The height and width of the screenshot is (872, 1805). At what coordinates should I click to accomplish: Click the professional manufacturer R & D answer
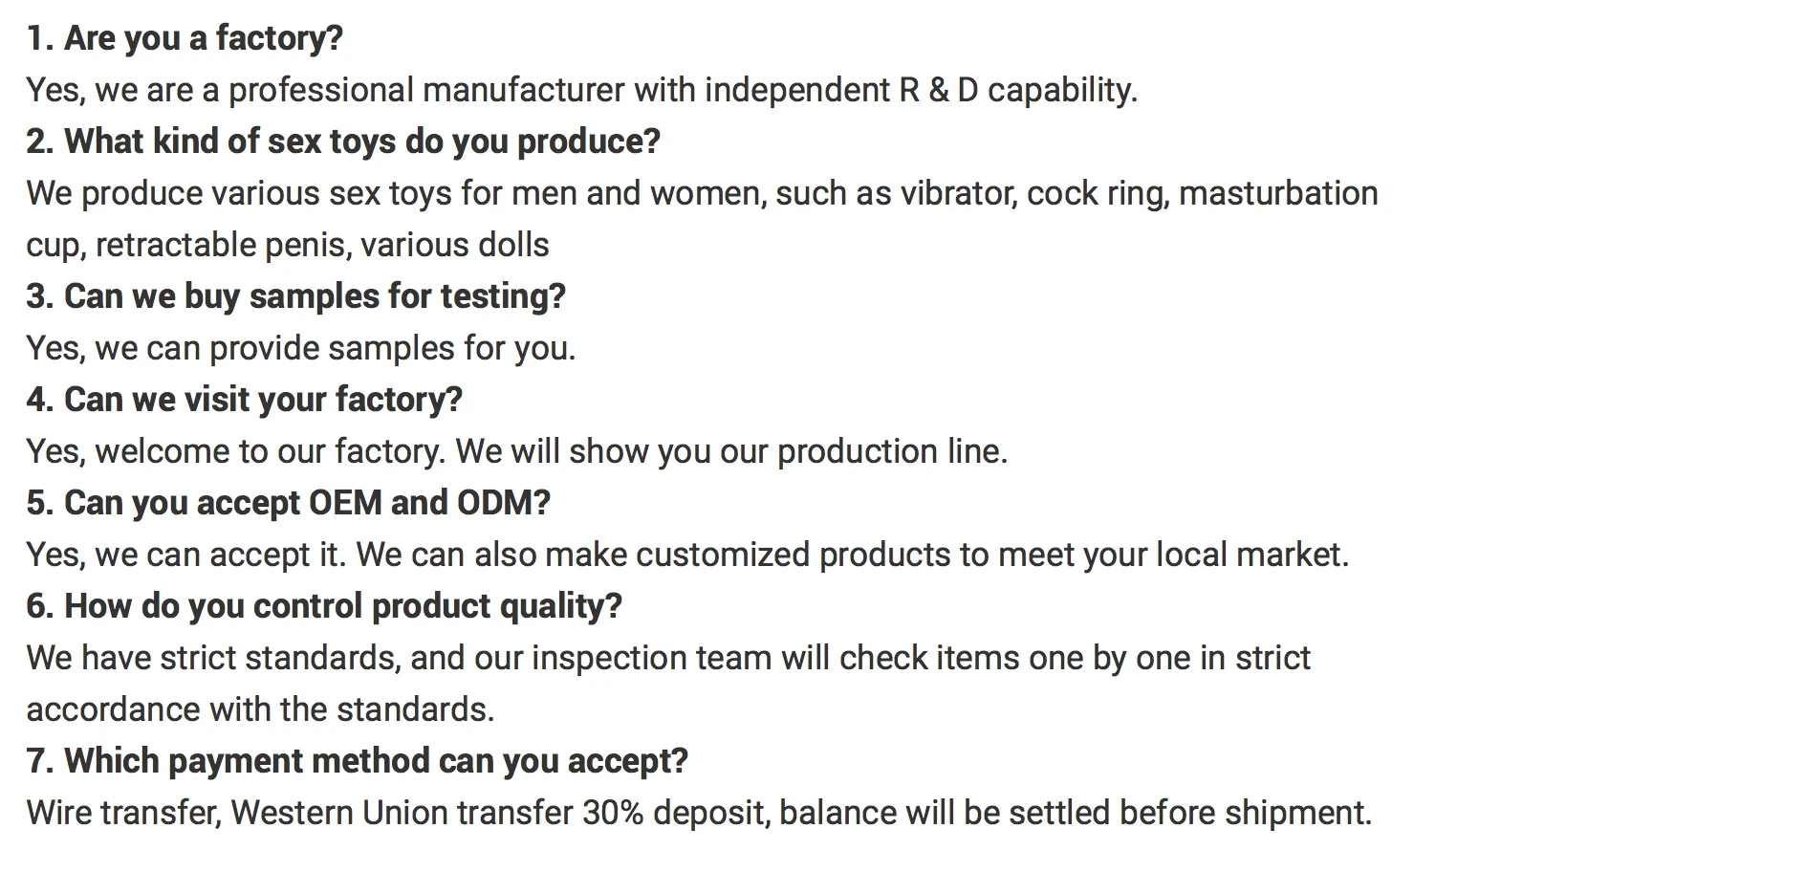tap(581, 90)
